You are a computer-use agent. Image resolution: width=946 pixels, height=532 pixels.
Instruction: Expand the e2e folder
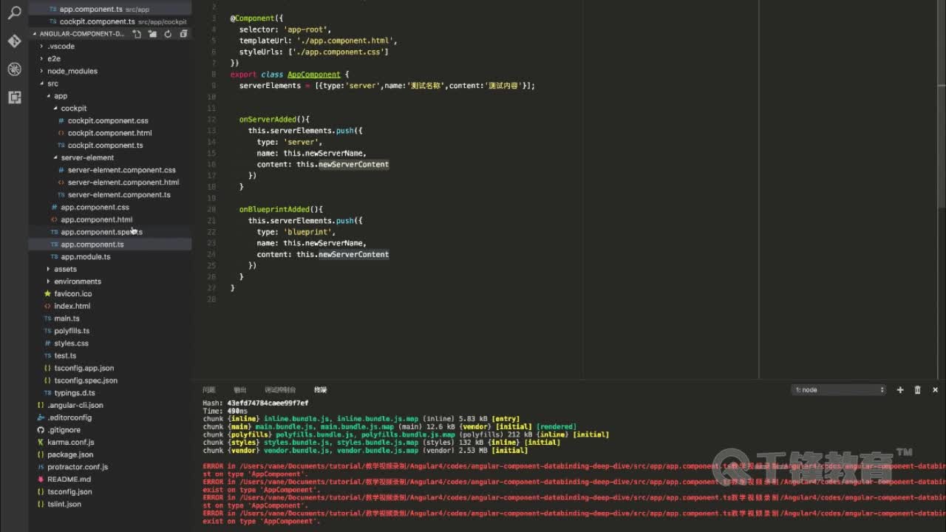(54, 58)
